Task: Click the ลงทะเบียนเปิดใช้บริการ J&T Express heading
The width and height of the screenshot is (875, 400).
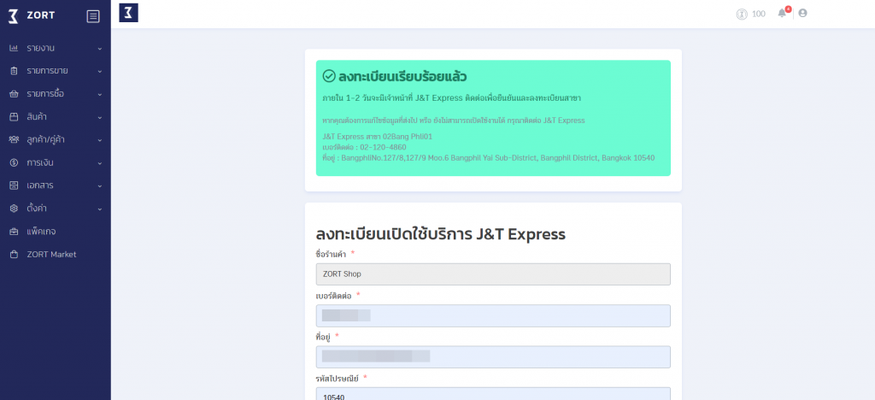Action: (x=441, y=234)
